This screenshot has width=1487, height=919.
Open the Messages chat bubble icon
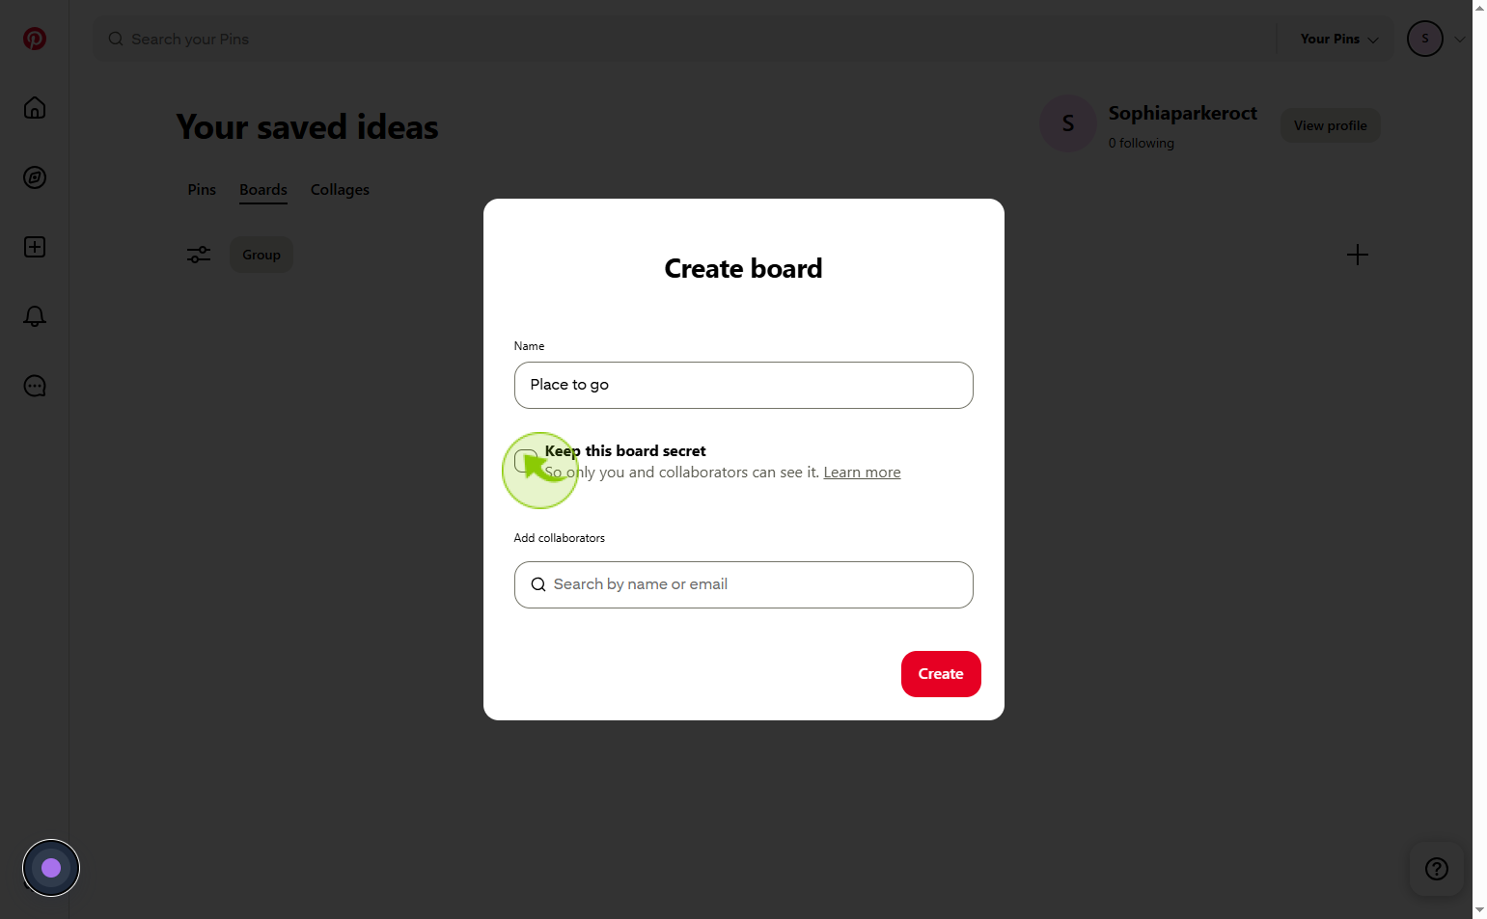35,386
